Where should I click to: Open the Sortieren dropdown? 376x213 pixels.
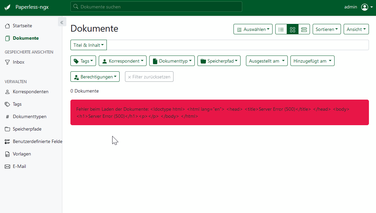tap(326, 29)
